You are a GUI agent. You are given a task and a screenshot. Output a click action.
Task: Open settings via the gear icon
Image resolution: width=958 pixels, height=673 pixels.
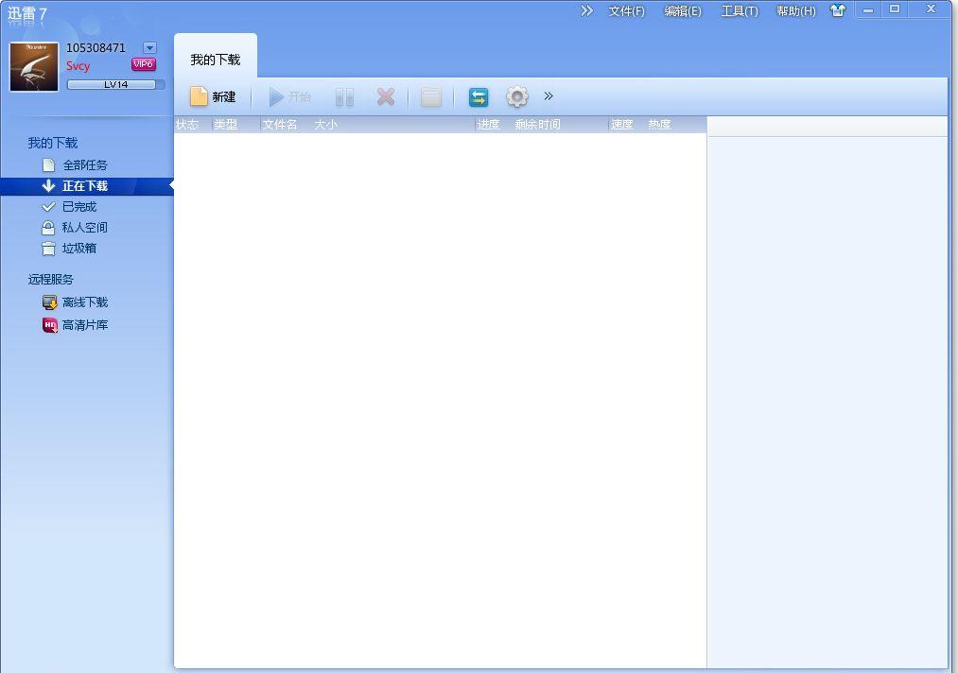click(516, 96)
